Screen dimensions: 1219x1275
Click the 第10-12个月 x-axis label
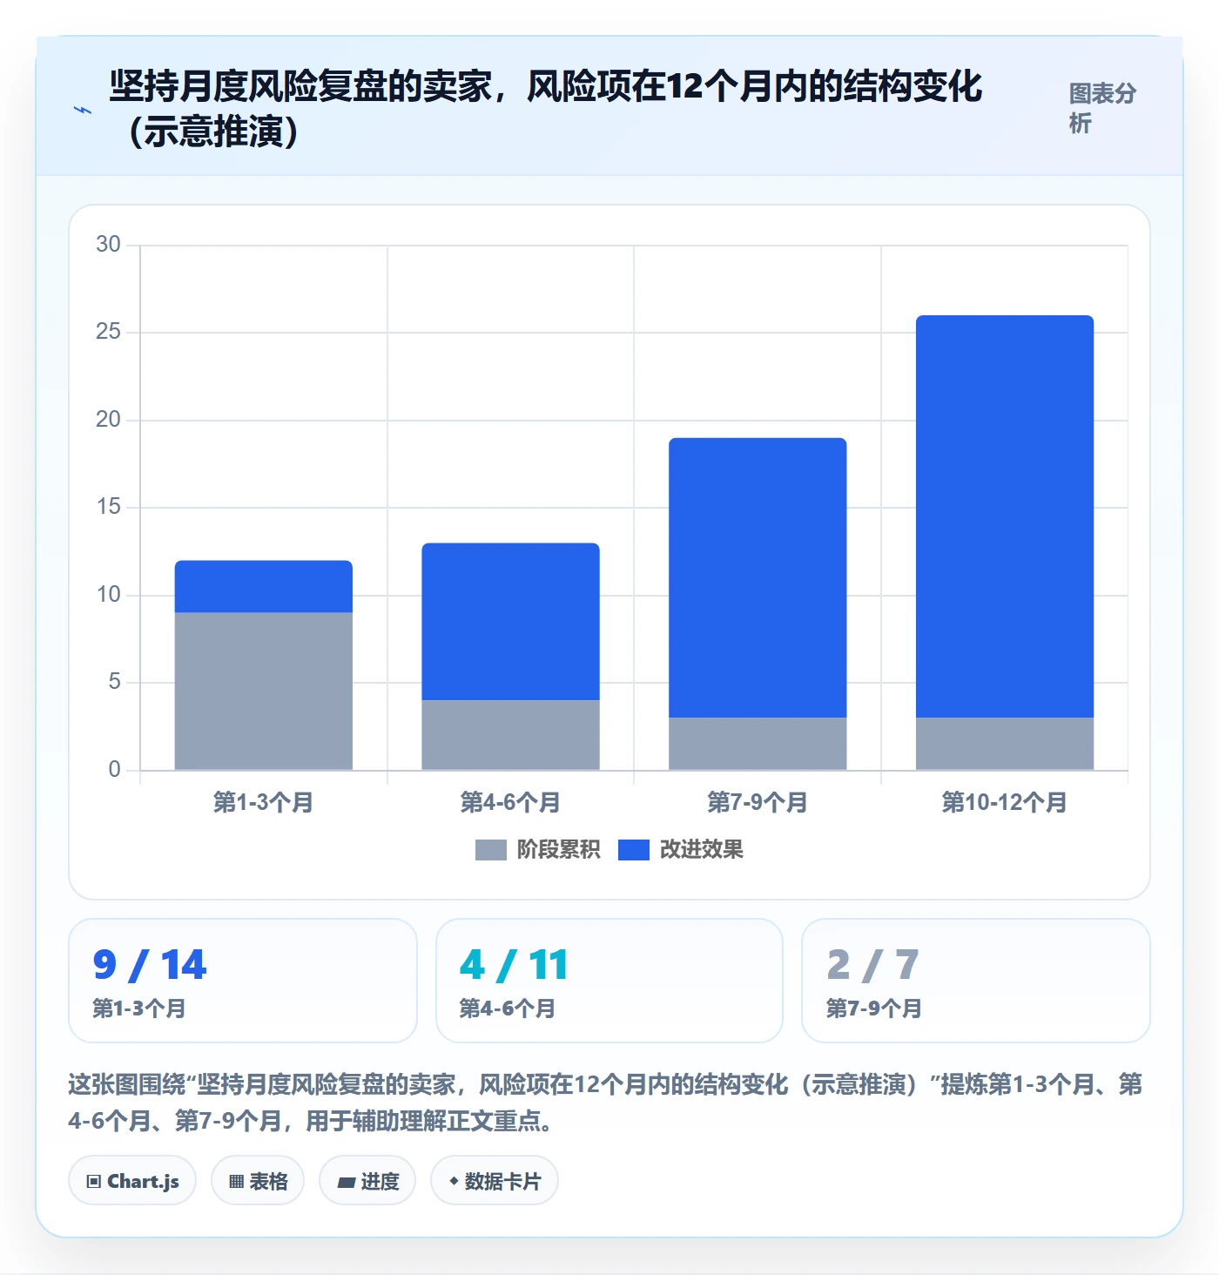(x=1005, y=802)
